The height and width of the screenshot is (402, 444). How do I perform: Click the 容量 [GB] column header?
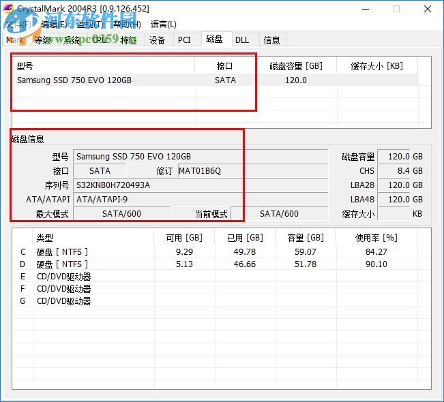[x=306, y=238]
